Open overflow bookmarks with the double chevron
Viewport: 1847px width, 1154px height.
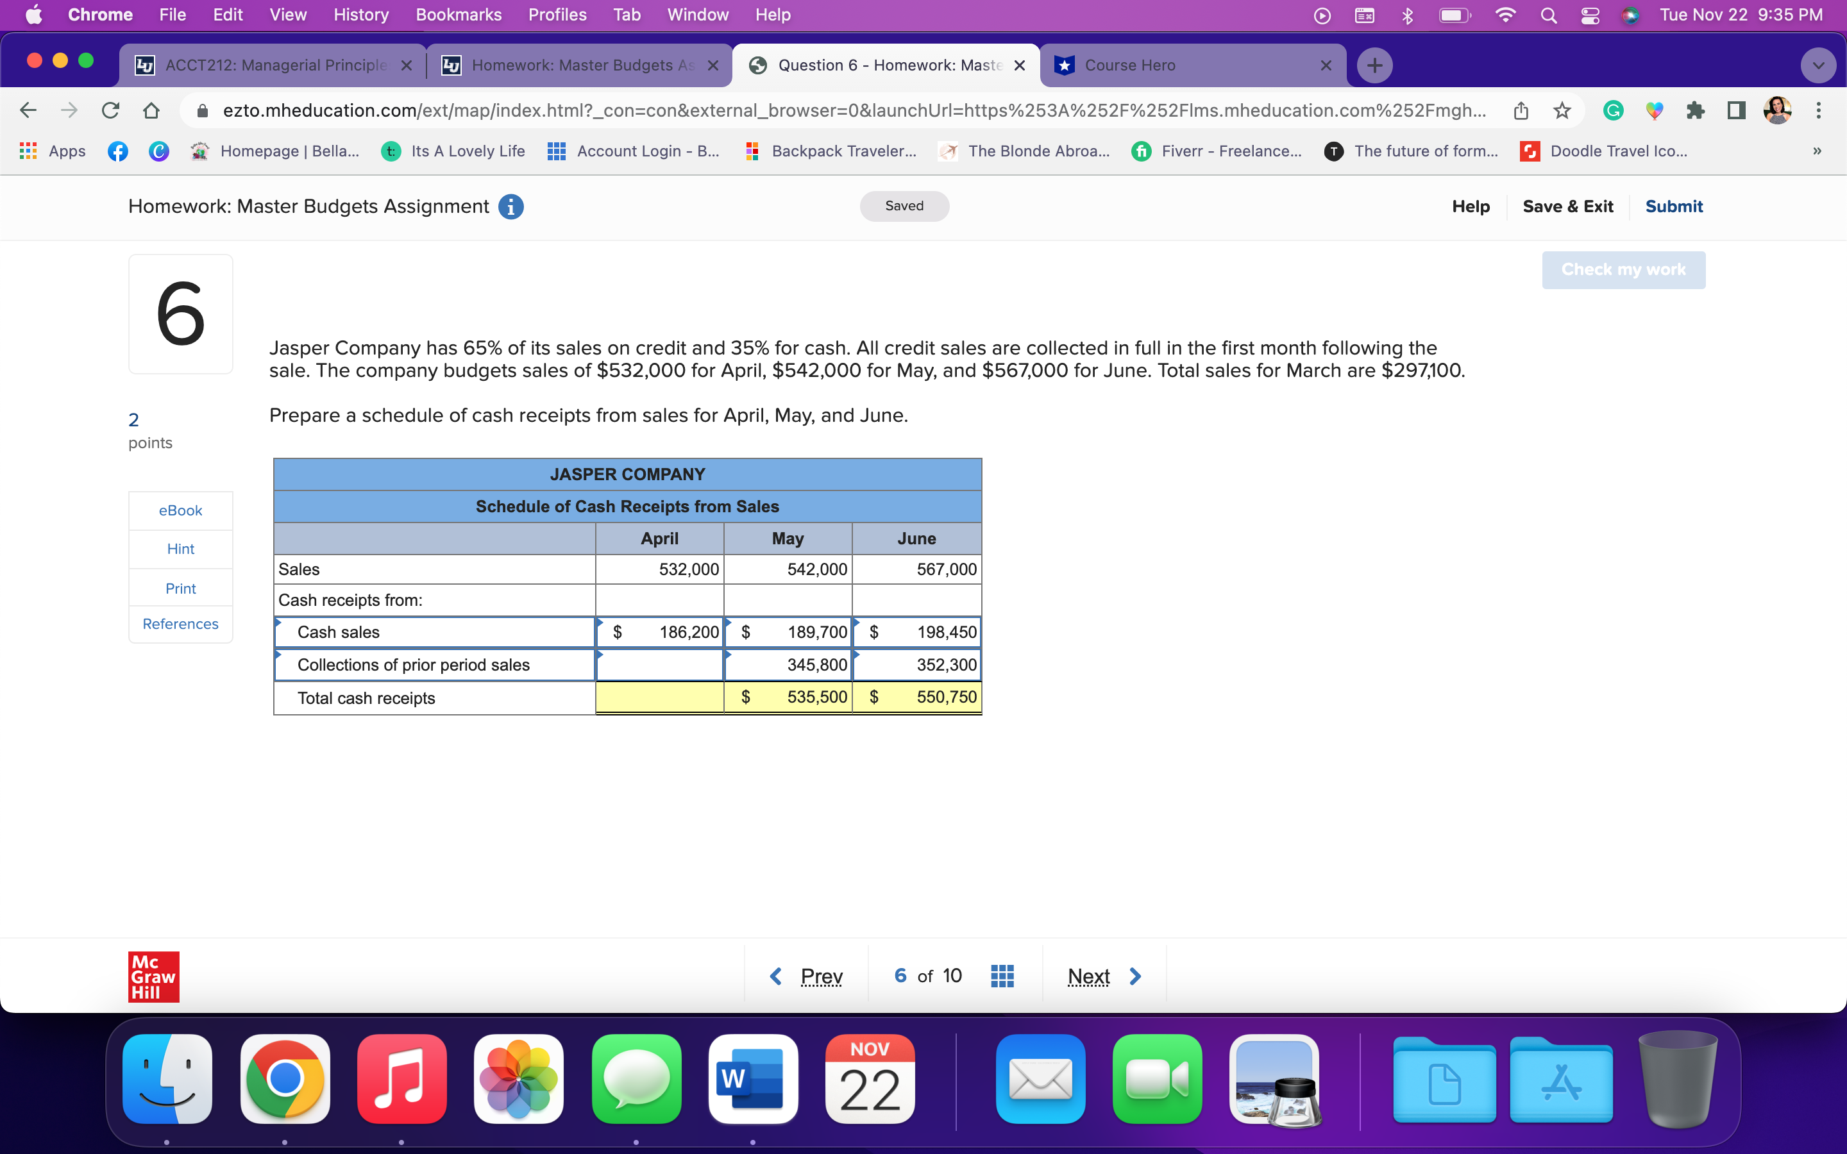[x=1817, y=151]
